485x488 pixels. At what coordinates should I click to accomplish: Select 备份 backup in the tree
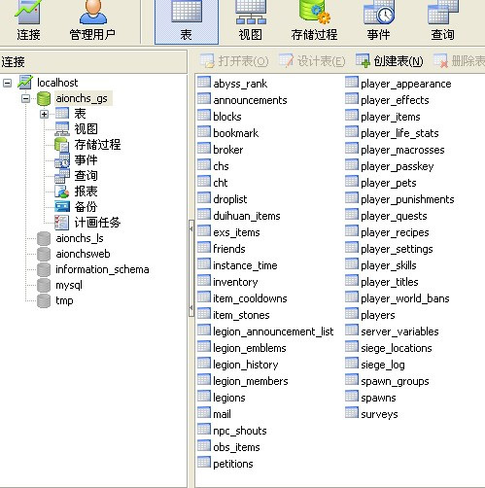[x=76, y=206]
